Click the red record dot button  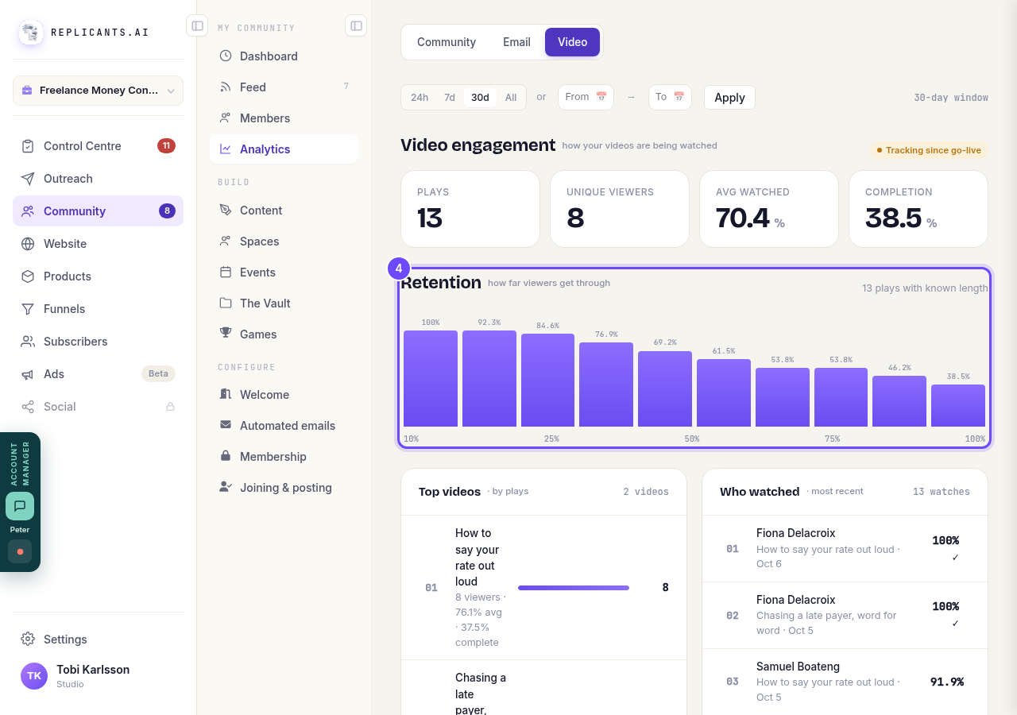pyautogui.click(x=20, y=551)
